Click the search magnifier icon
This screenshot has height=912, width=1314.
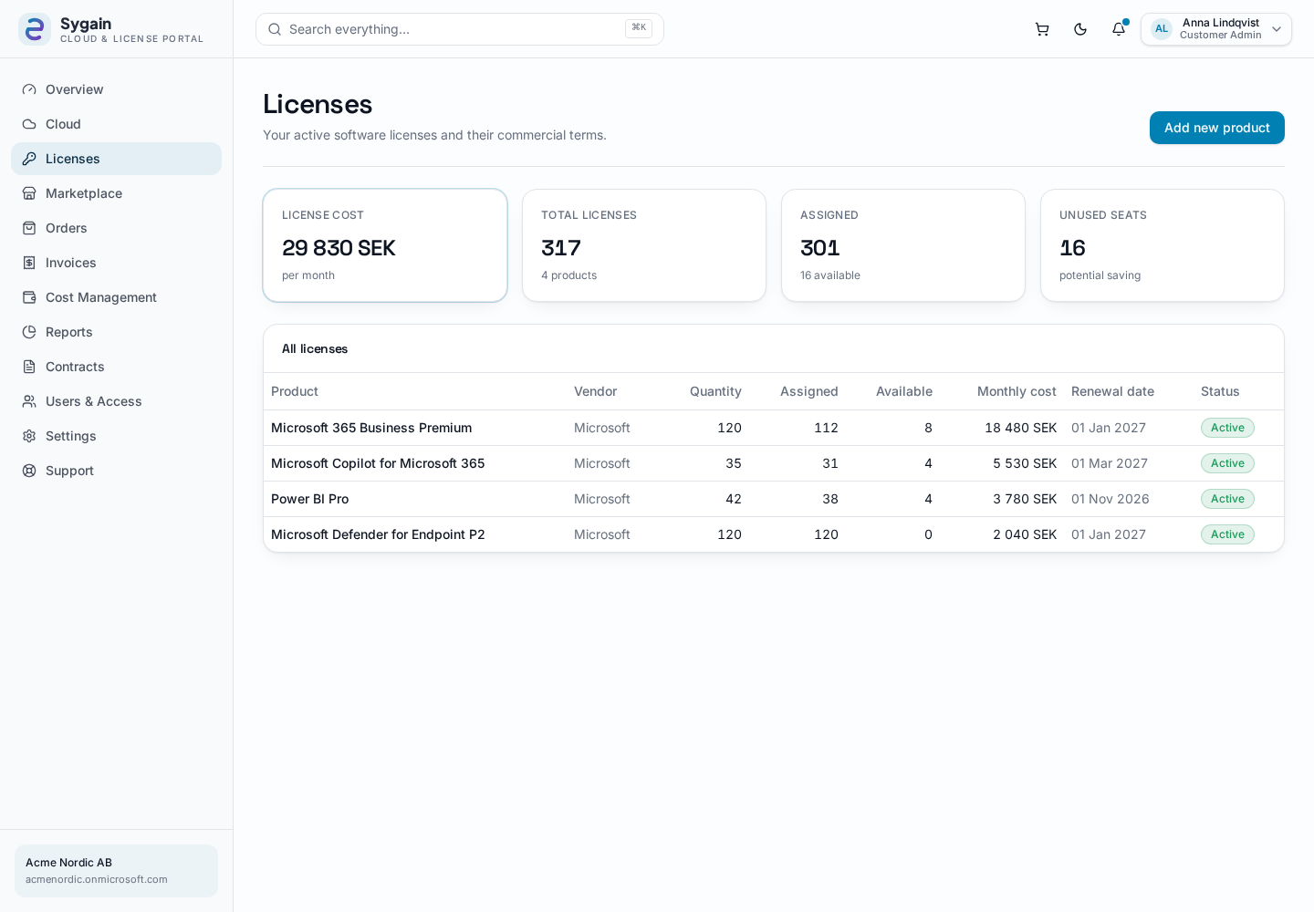(x=275, y=29)
